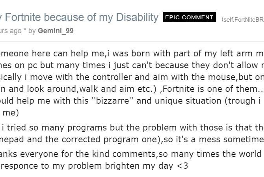Click the edited asterisk next to the timestamp
264x177 pixels.
[x=25, y=30]
